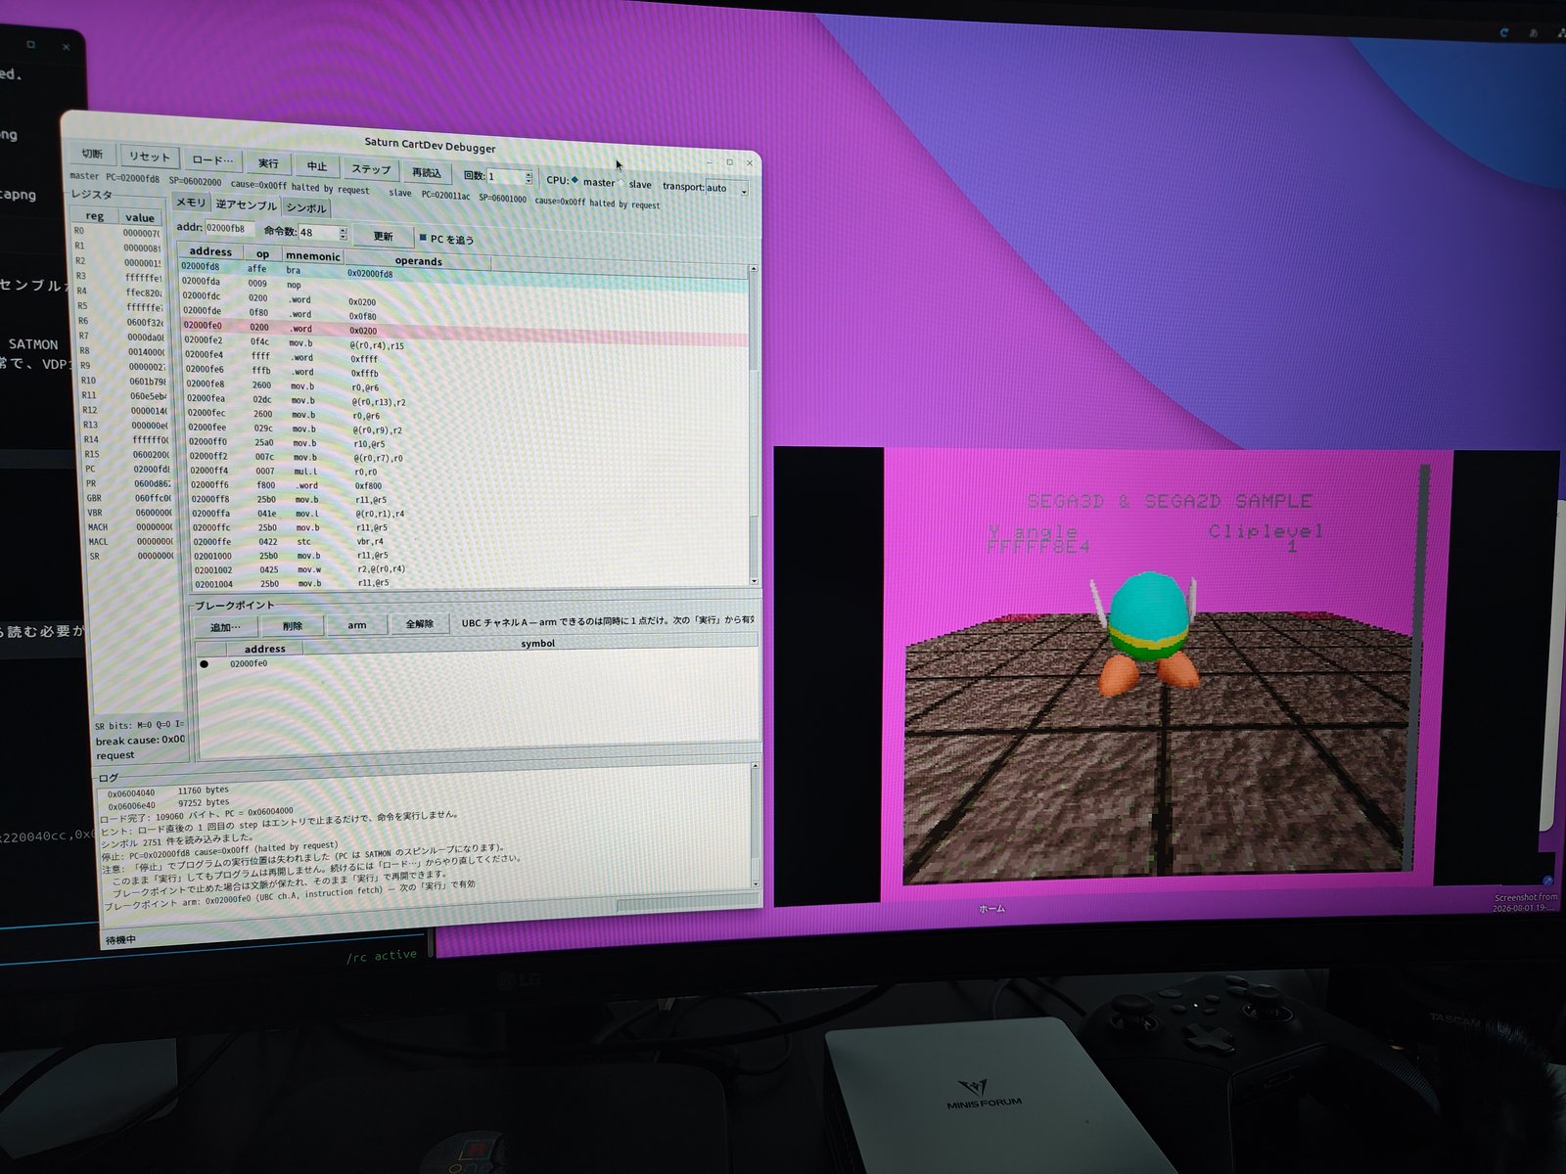Click the symbol column header in breakpoints

point(530,644)
